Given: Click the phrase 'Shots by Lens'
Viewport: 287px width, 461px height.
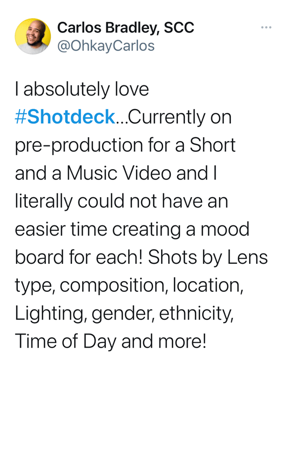Looking at the screenshot, I should click(208, 257).
